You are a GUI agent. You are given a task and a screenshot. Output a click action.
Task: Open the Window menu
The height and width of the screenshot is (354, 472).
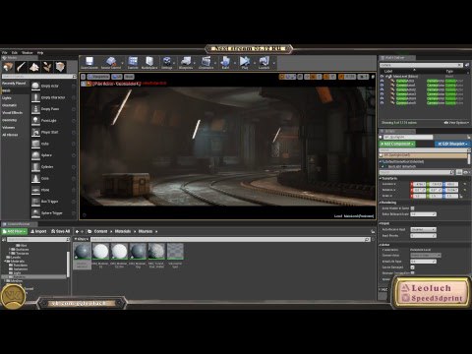point(28,52)
